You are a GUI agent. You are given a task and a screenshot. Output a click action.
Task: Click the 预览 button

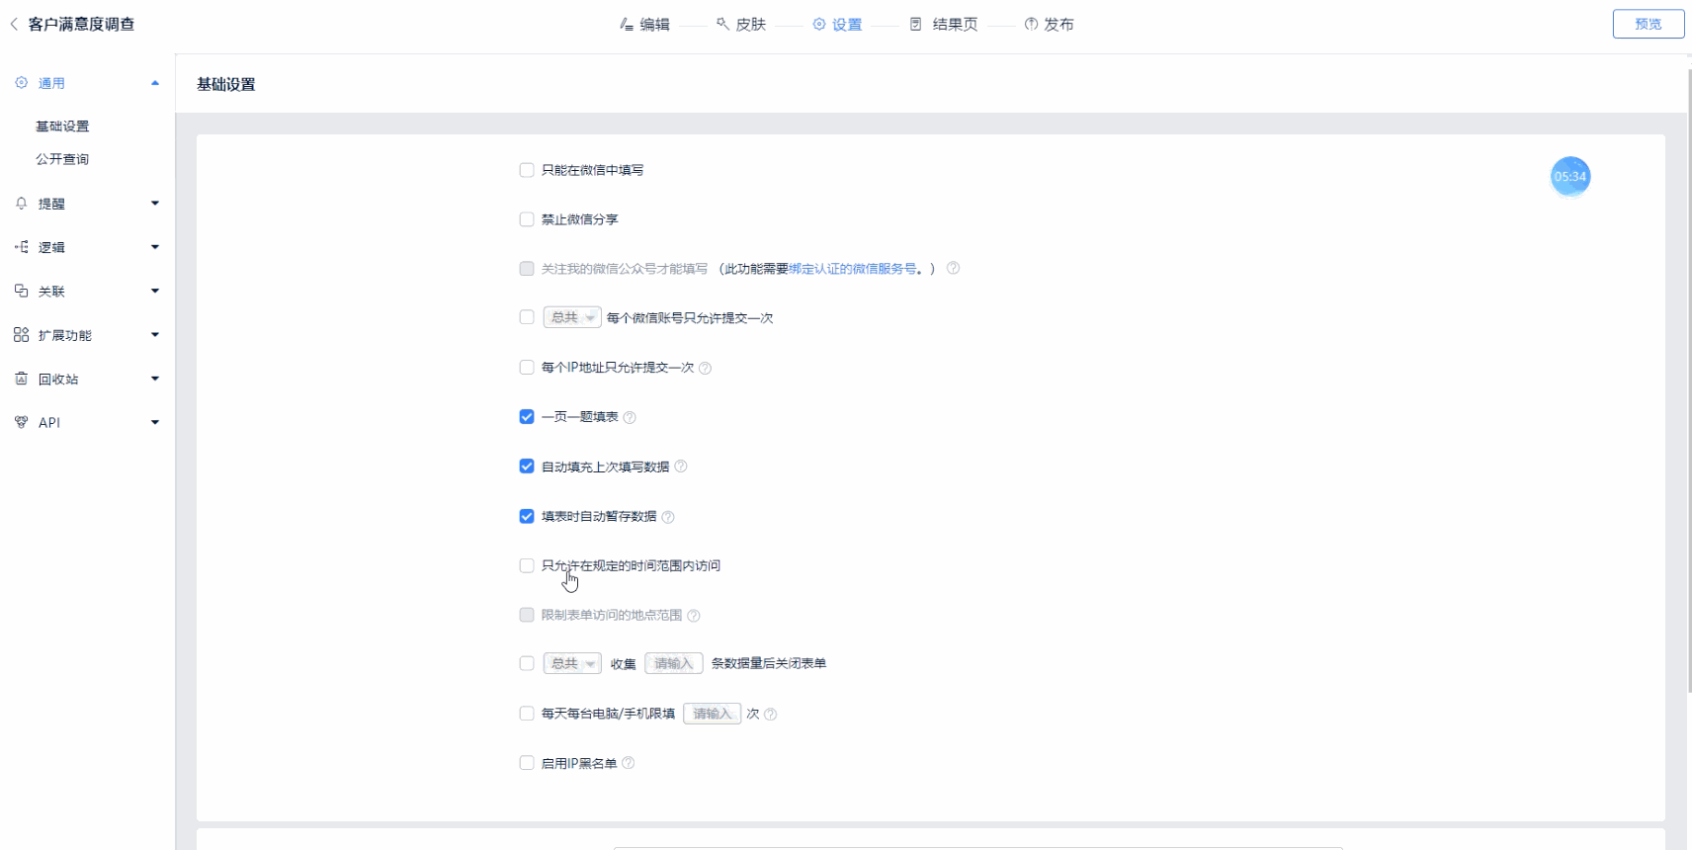(1648, 24)
